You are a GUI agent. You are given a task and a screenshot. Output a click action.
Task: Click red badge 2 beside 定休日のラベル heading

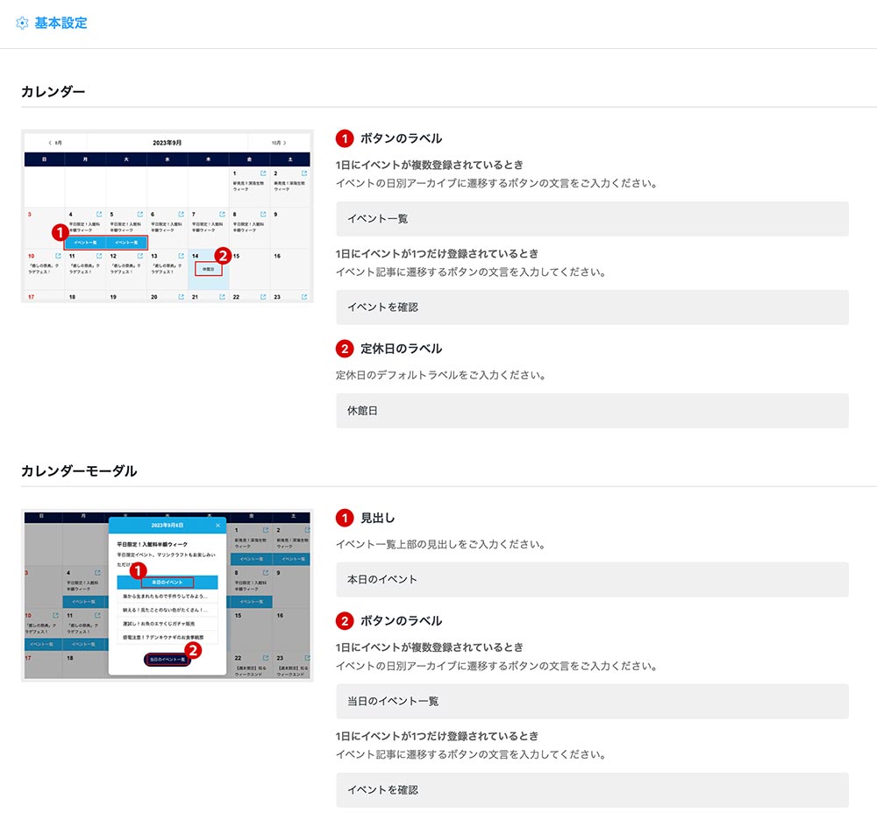pos(345,349)
